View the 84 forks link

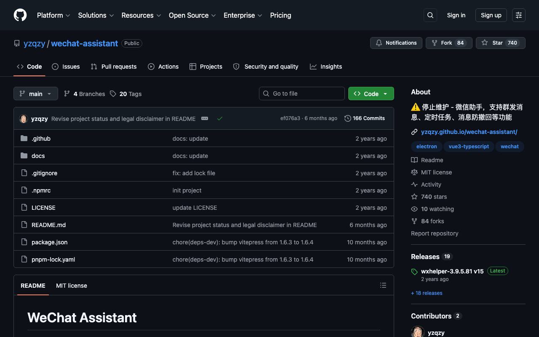click(427, 221)
